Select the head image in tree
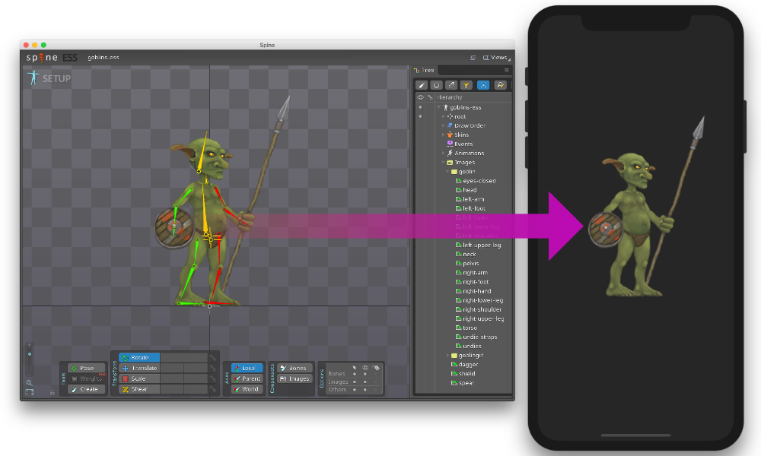The width and height of the screenshot is (761, 456). pos(466,190)
